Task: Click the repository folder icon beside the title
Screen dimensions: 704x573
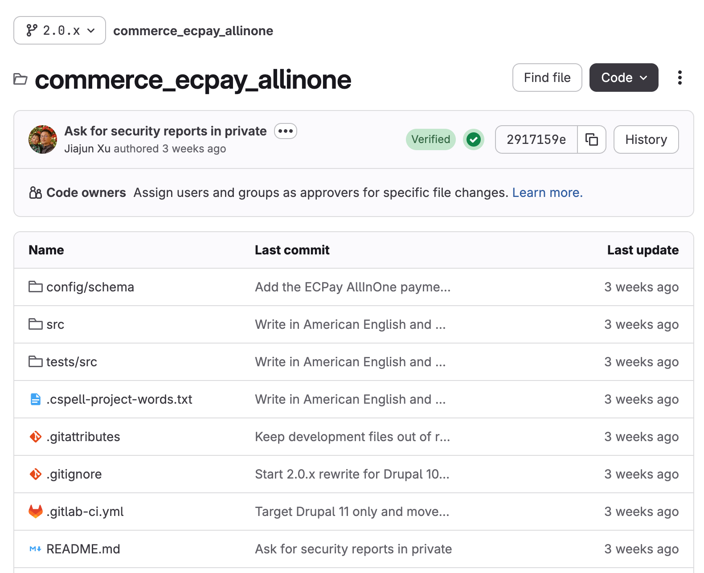Action: click(x=20, y=79)
